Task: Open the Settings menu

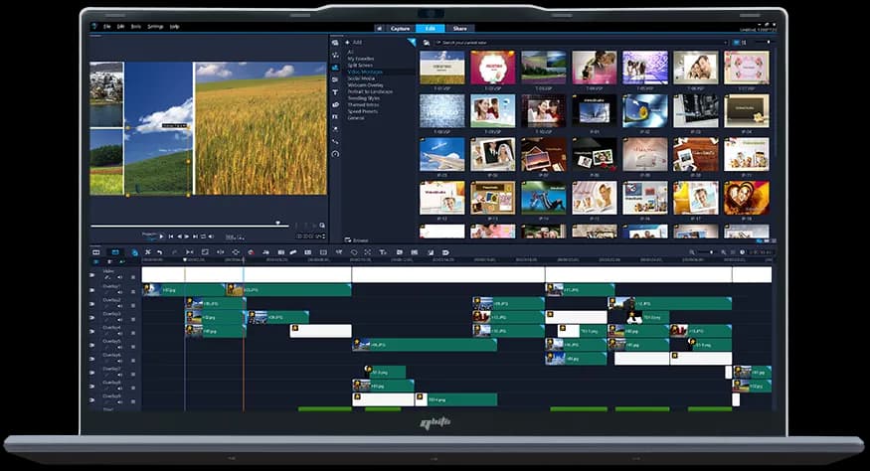Action: pyautogui.click(x=155, y=26)
